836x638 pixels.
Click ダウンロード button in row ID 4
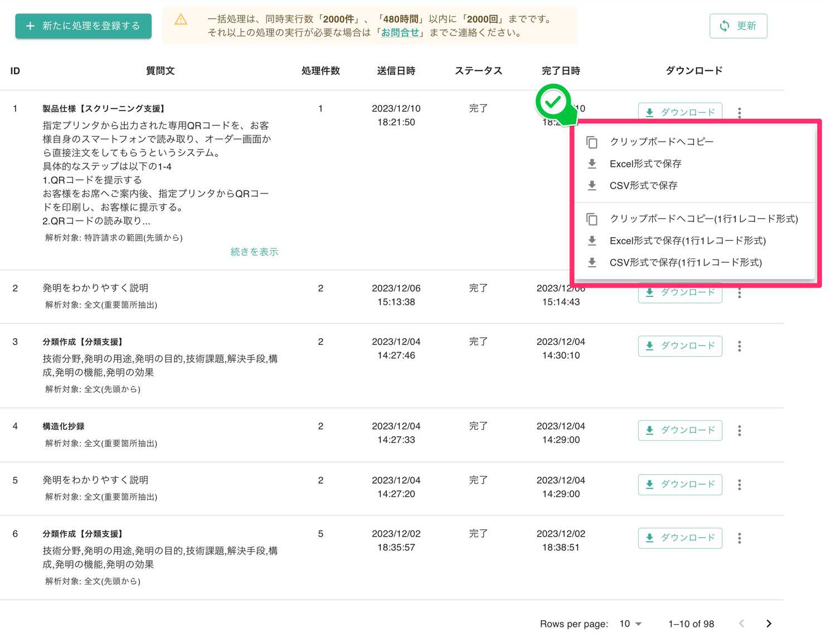click(680, 431)
